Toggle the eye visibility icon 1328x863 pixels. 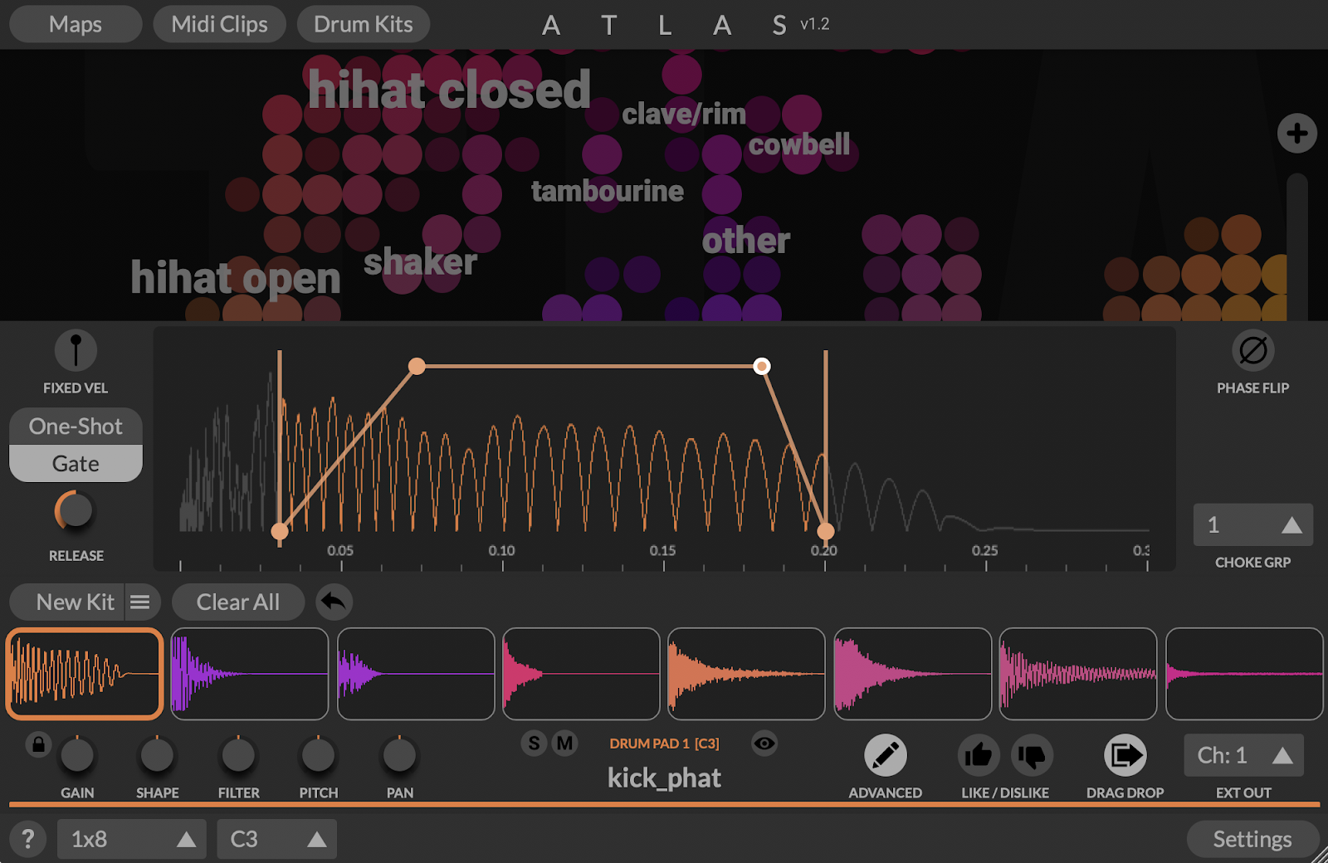coord(764,744)
